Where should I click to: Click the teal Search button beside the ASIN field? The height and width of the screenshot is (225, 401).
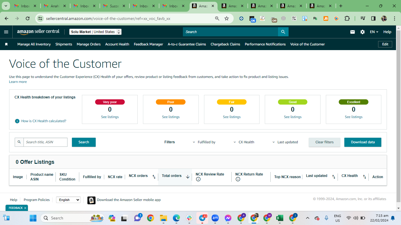tap(84, 142)
